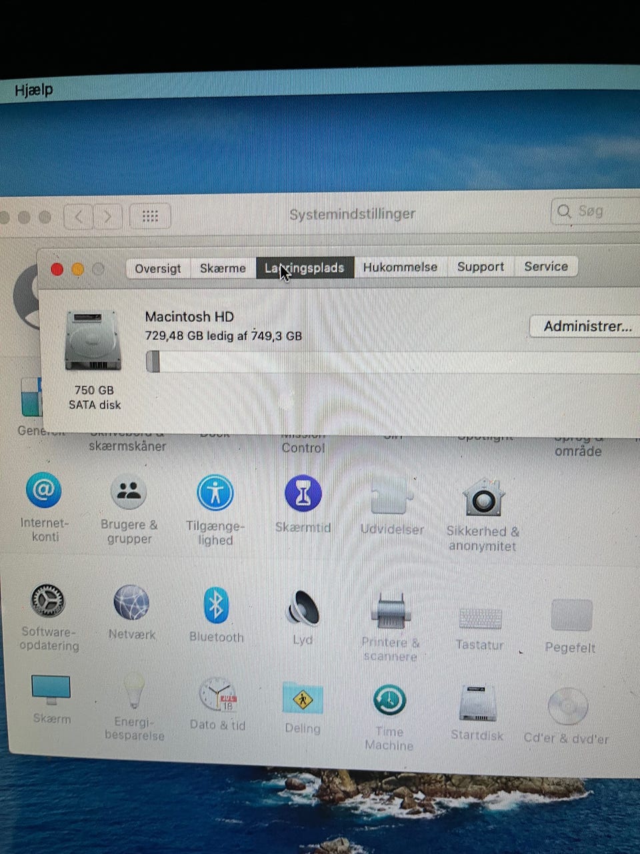This screenshot has width=640, height=854.
Task: Open Dato & tid clock icon
Action: tap(217, 695)
